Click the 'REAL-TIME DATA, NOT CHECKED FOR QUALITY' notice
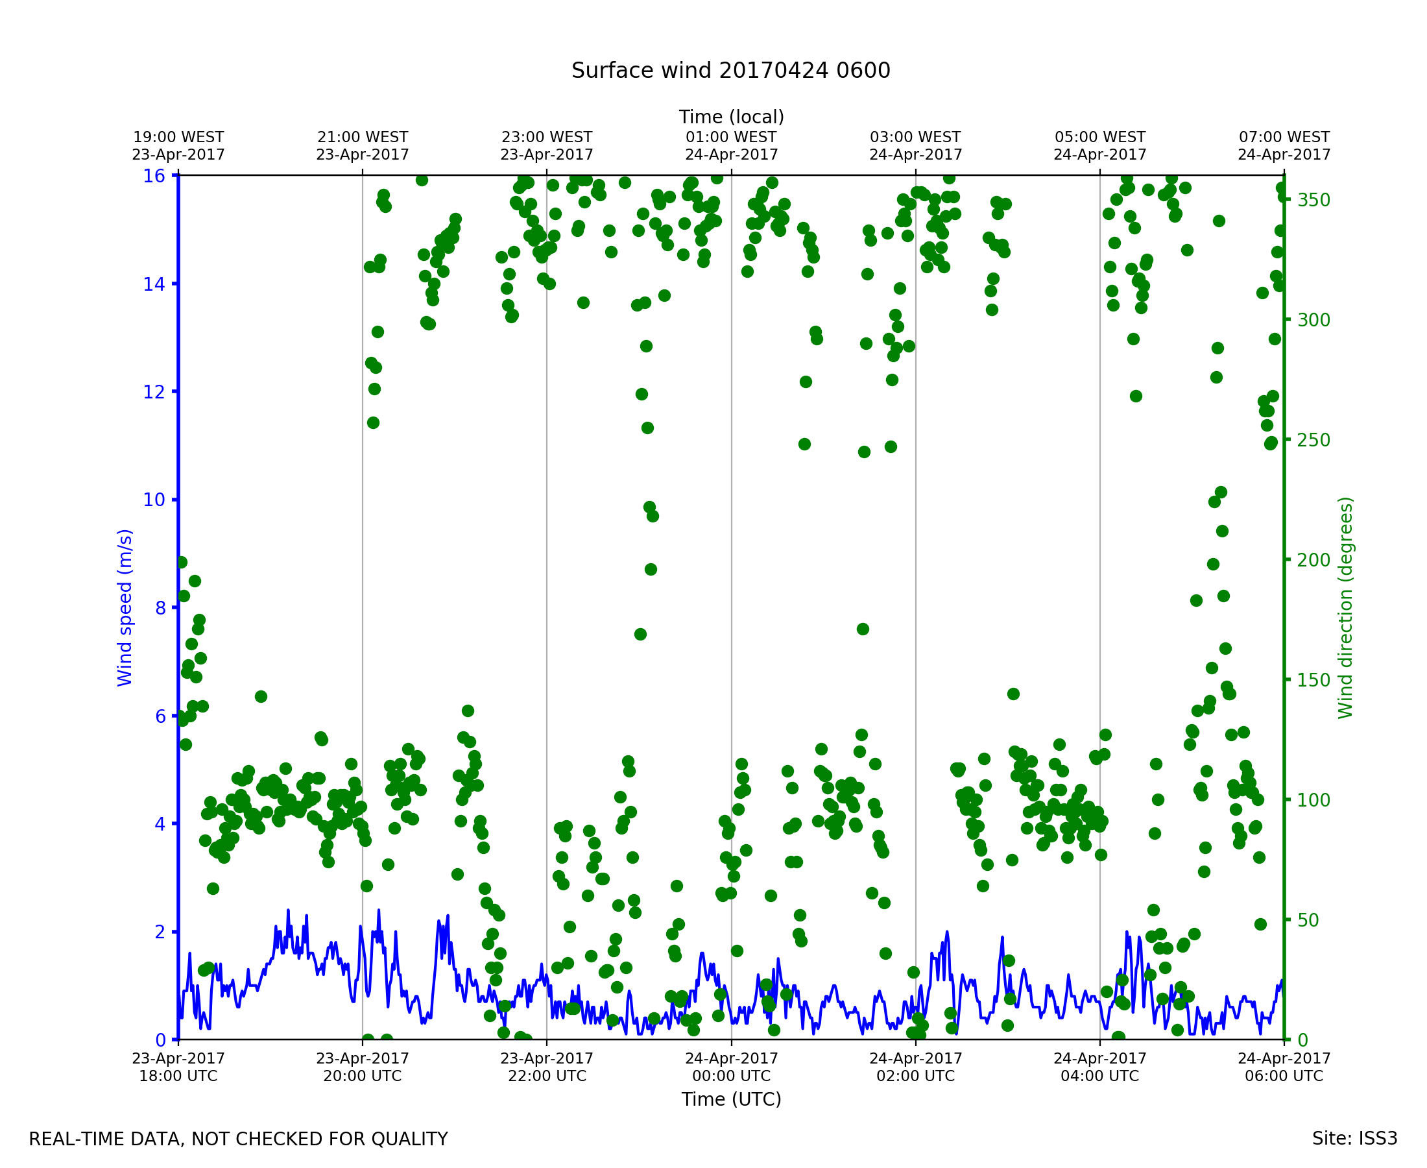 [238, 1139]
